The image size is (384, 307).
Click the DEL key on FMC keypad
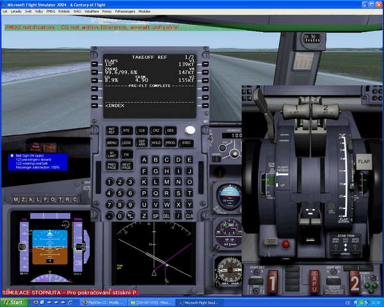tap(166, 216)
